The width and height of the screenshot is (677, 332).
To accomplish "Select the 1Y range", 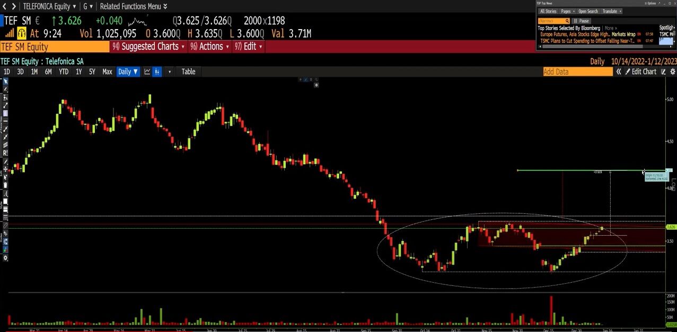I will tap(78, 71).
